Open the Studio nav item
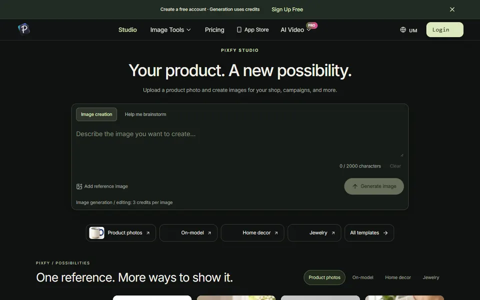 (x=127, y=29)
